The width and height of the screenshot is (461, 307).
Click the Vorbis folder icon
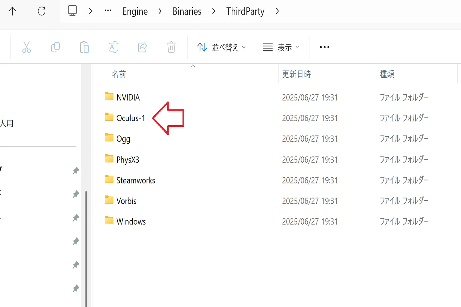pyautogui.click(x=109, y=200)
